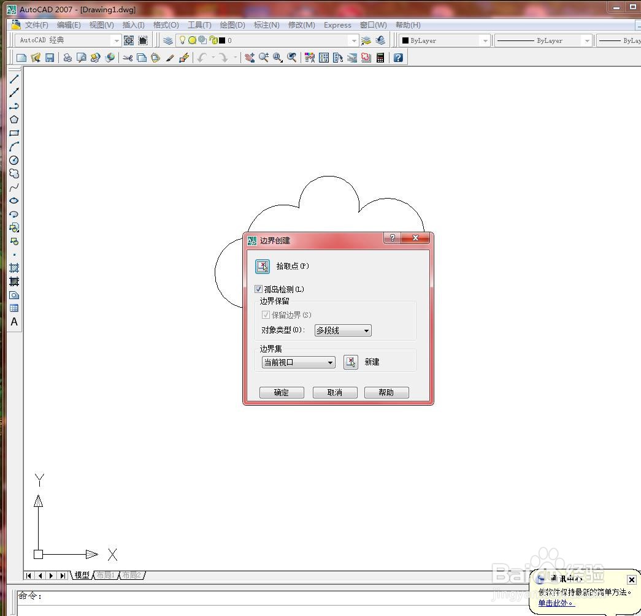Expand the Redo history arrow
This screenshot has height=616, width=641.
click(x=235, y=58)
